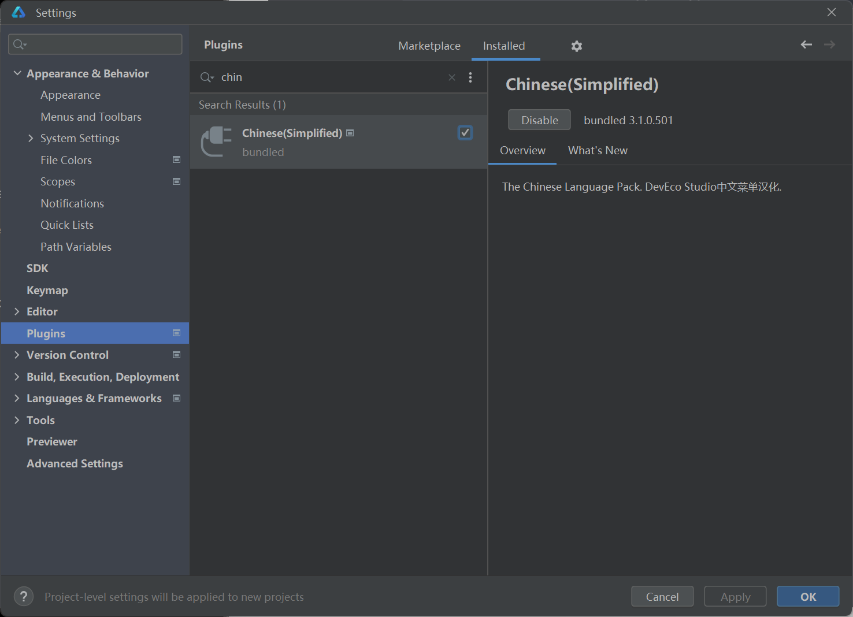Image resolution: width=853 pixels, height=617 pixels.
Task: Click the Apply button
Action: (735, 596)
